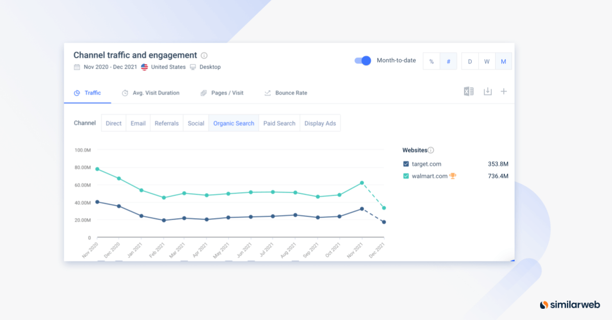Click the Similarweb logo
Image resolution: width=612 pixels, height=320 pixels.
[x=570, y=305]
